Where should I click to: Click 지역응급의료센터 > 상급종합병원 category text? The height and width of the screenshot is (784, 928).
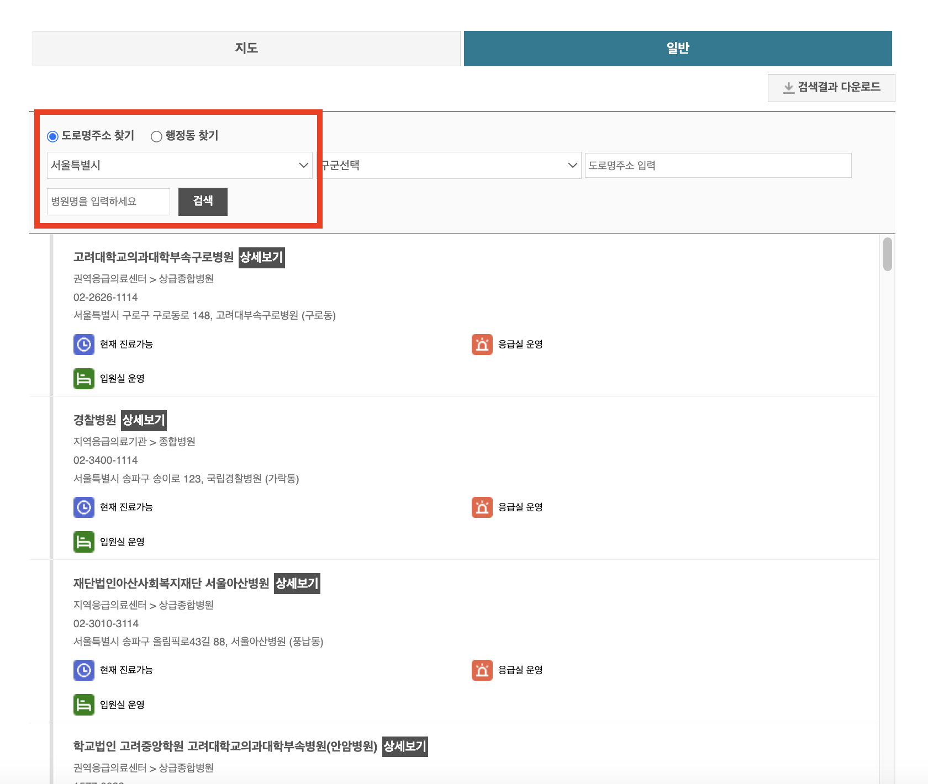[144, 605]
